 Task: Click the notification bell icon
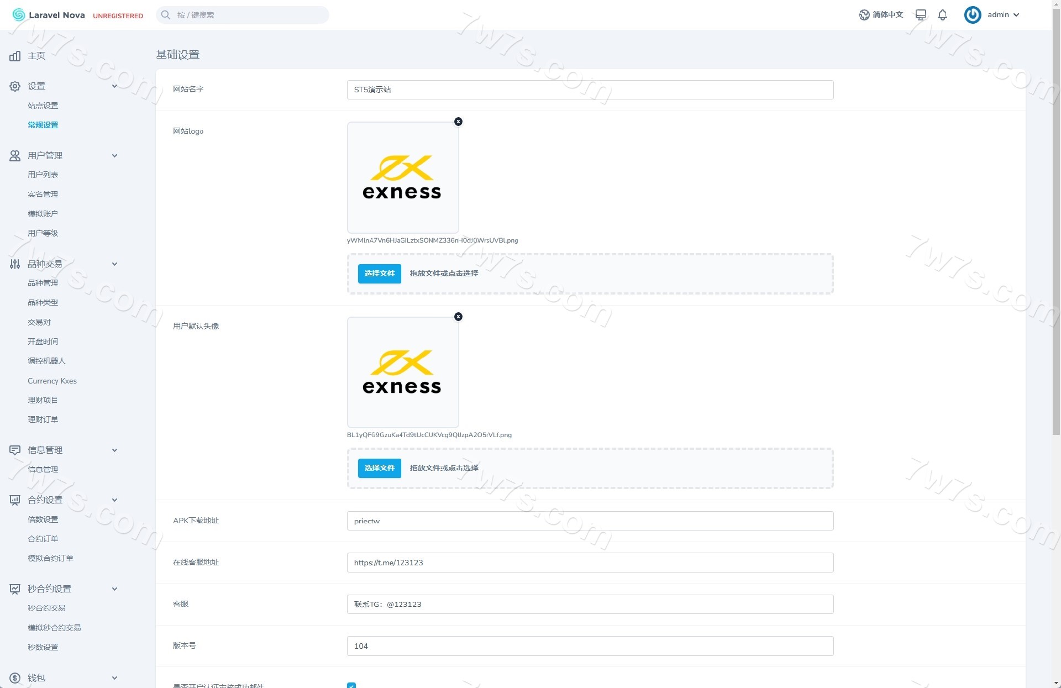point(942,15)
